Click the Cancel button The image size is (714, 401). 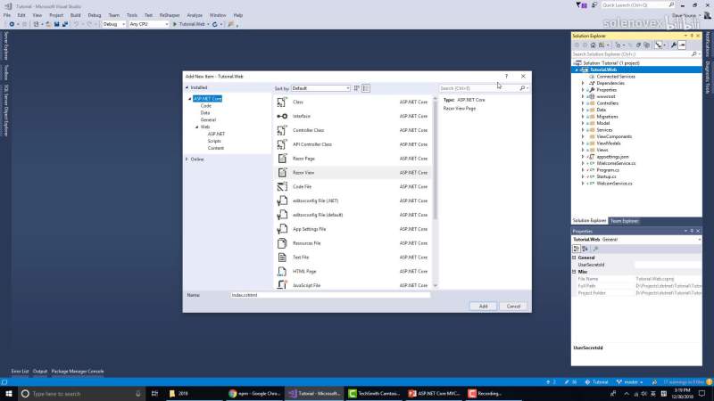[513, 307]
